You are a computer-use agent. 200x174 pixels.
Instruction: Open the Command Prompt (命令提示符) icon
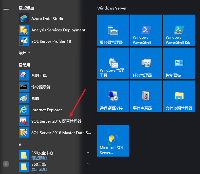[x=24, y=87]
